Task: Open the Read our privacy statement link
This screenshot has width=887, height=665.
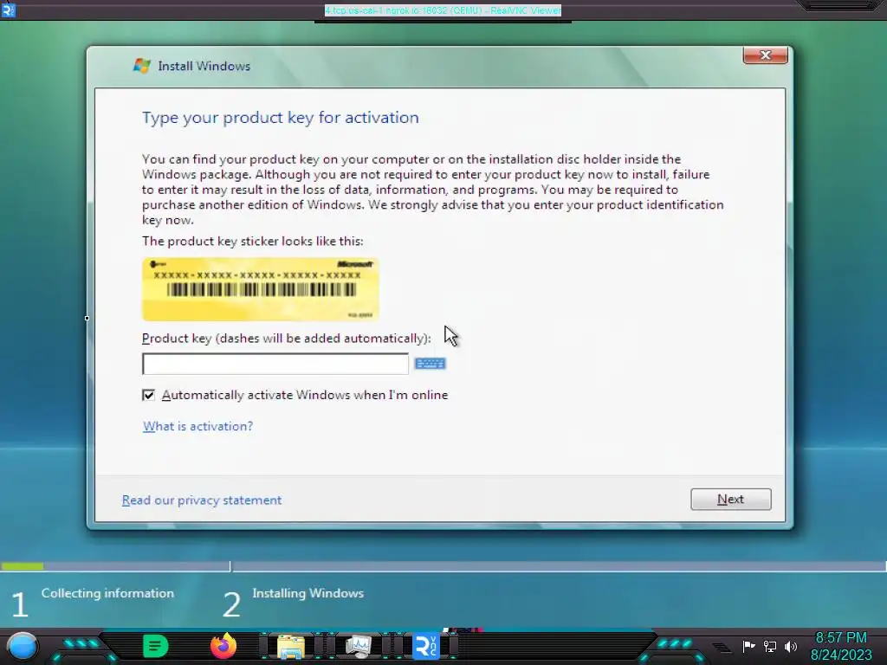Action: (x=202, y=500)
